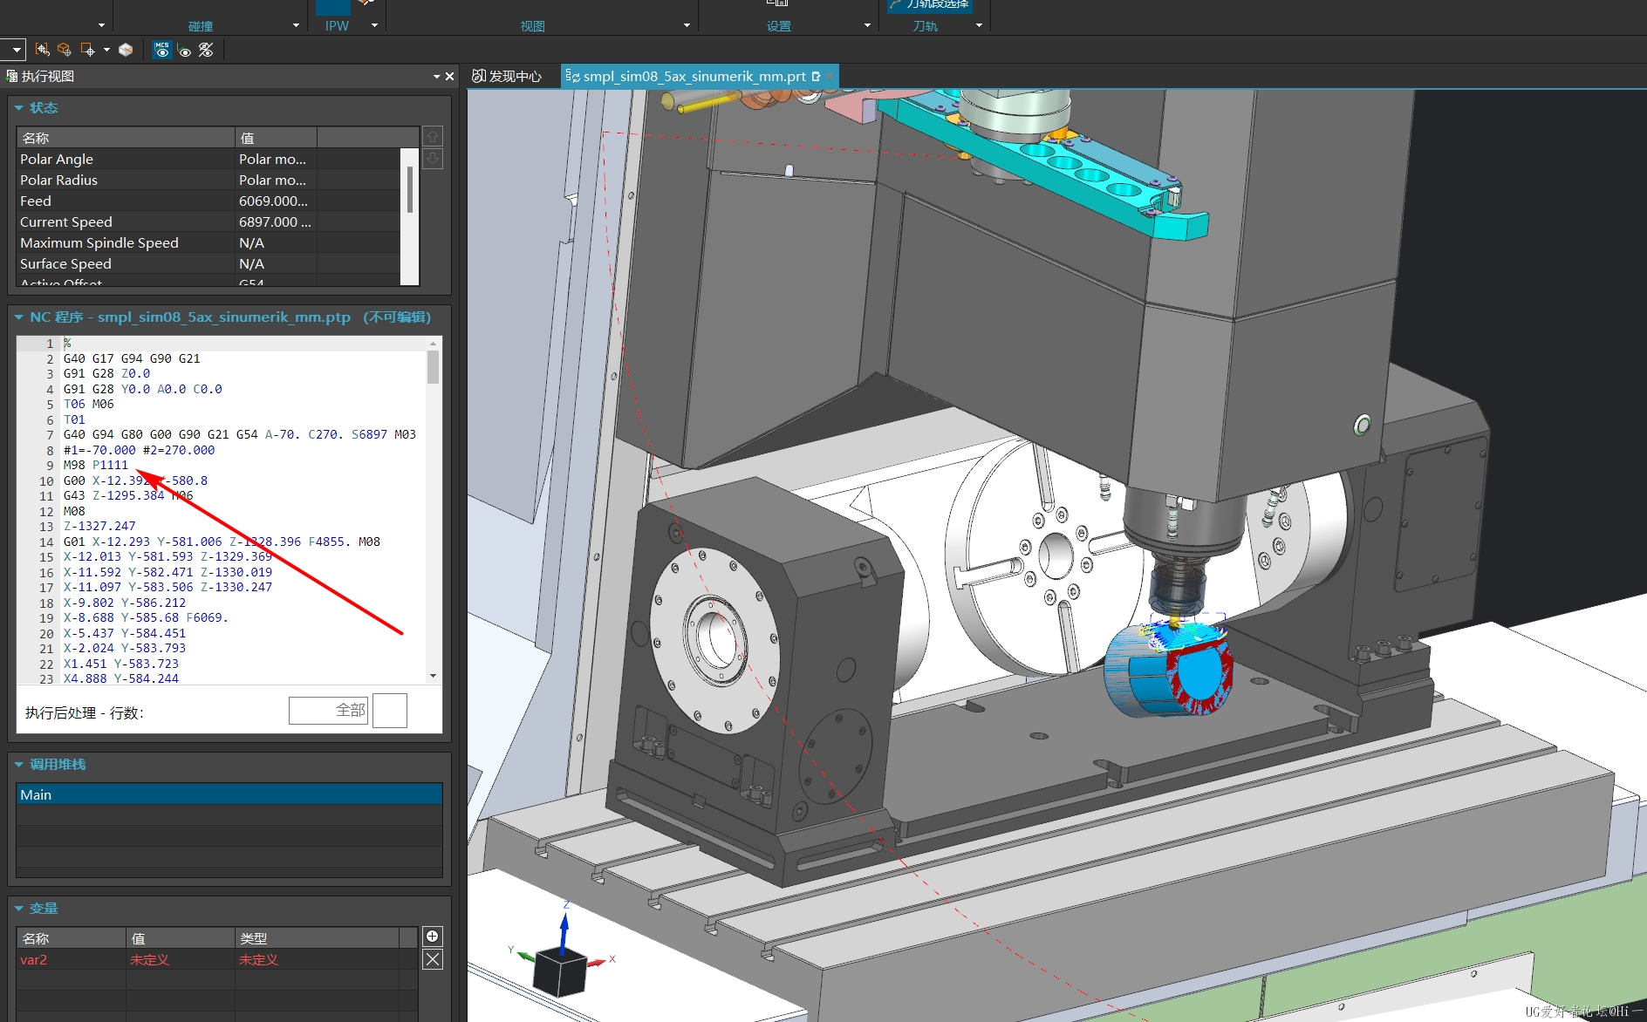Toggle the MCS display eye icon
This screenshot has height=1022, width=1647.
coord(162,50)
